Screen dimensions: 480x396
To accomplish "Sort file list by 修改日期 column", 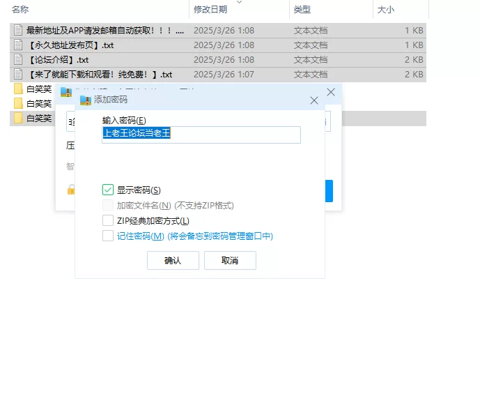I will [x=210, y=10].
